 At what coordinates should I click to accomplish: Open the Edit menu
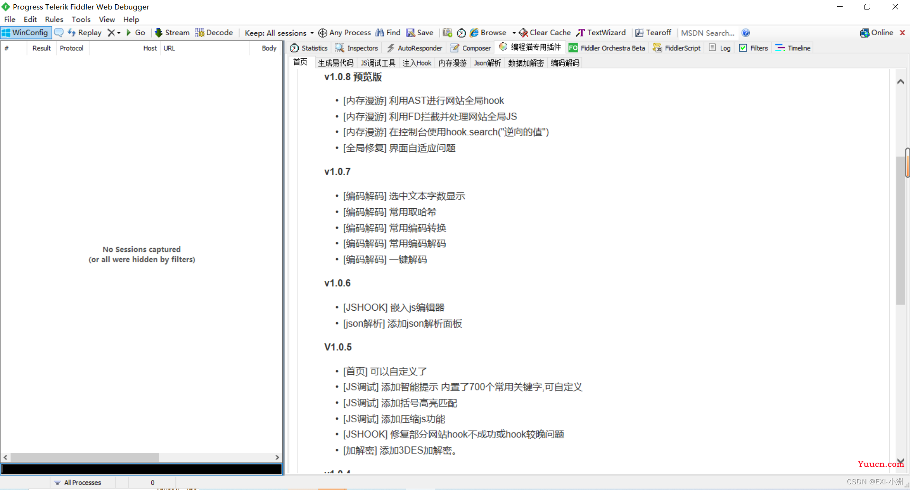30,19
